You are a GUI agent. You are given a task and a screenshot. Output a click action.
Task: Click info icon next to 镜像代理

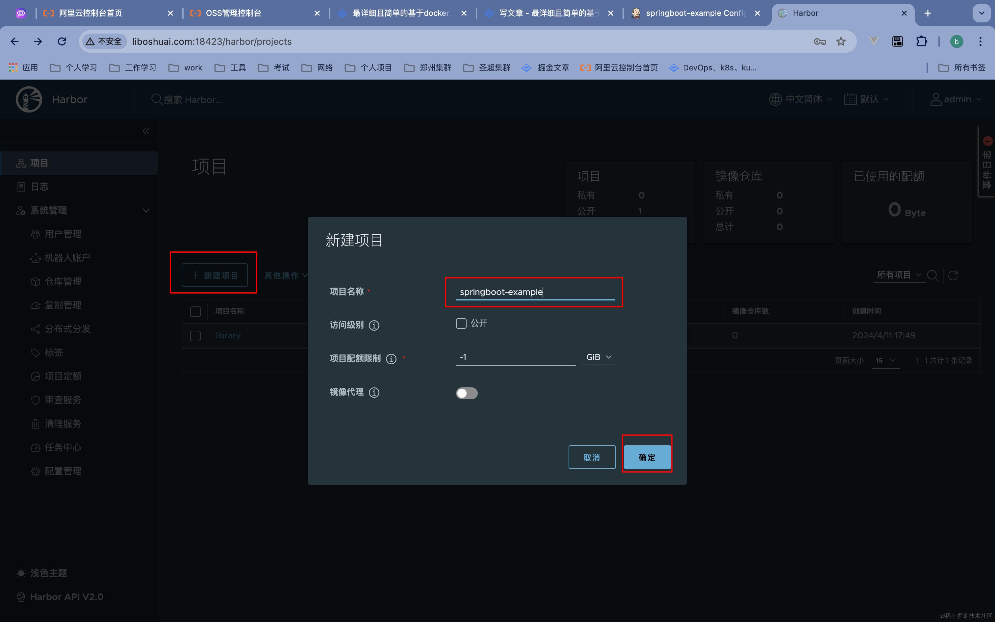click(x=374, y=392)
